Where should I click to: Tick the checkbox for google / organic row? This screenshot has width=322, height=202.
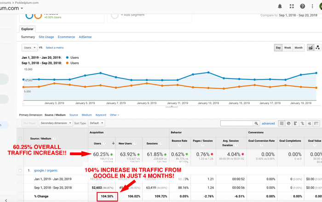click(20, 170)
